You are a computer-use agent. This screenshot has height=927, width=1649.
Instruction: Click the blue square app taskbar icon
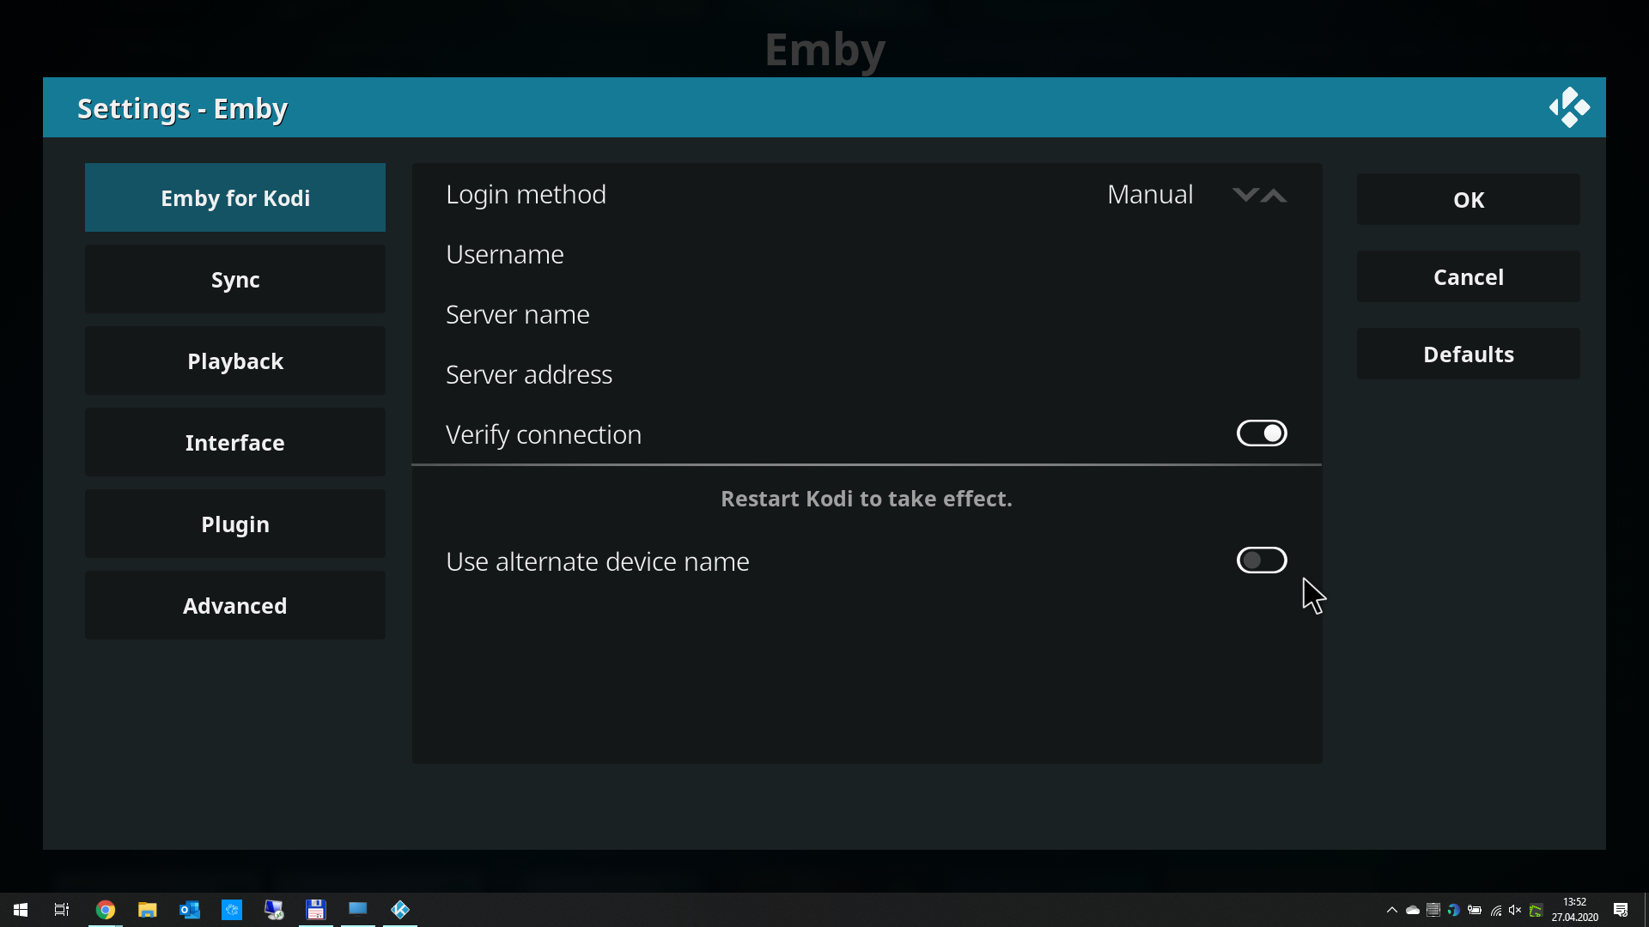click(232, 910)
